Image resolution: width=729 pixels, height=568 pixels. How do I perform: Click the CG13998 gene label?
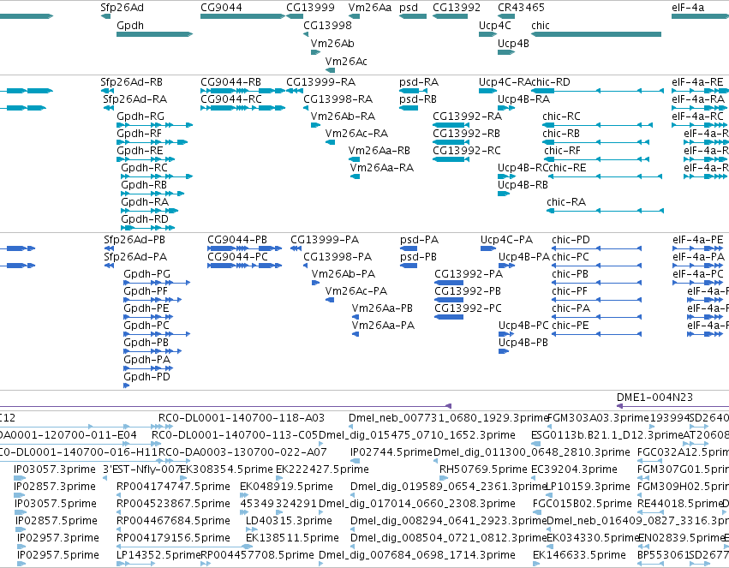(x=327, y=25)
